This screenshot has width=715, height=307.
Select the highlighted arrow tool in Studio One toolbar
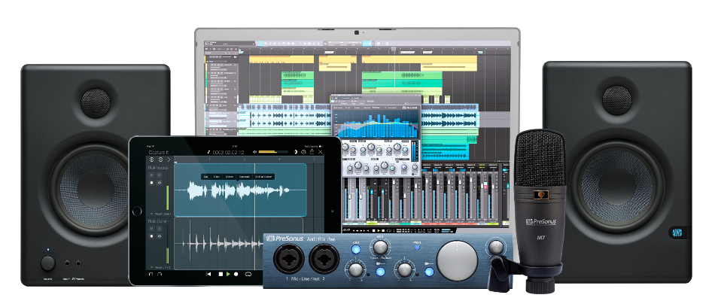click(261, 44)
